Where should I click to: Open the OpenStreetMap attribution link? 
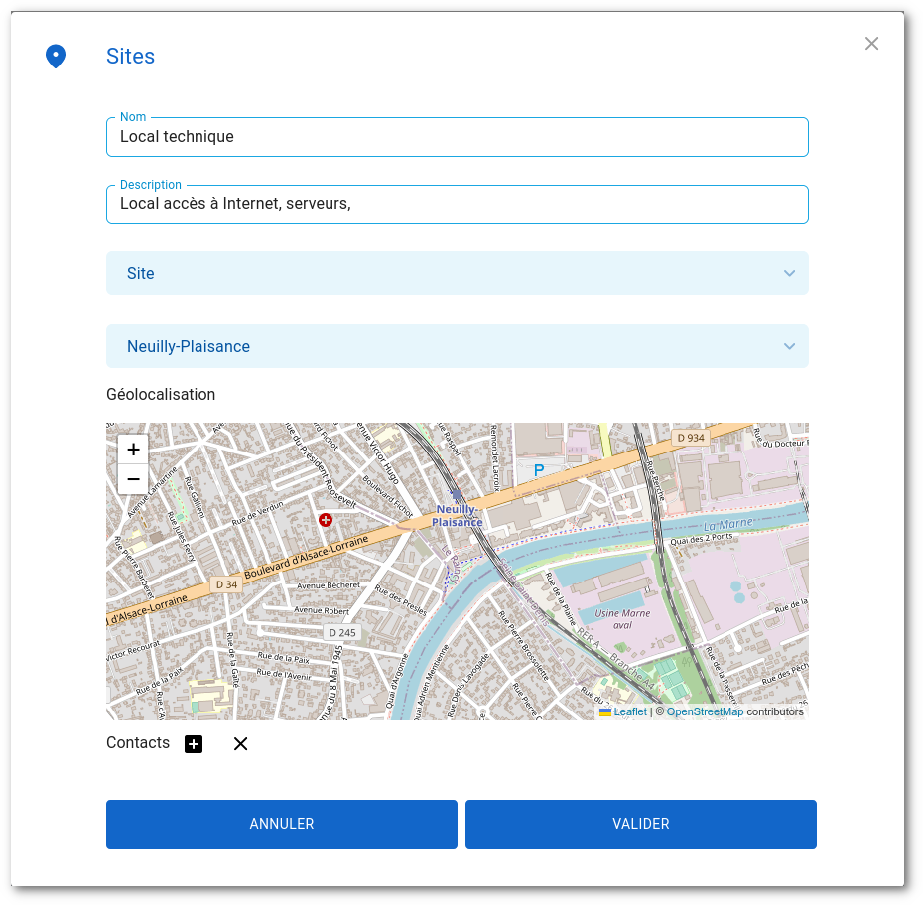705,711
